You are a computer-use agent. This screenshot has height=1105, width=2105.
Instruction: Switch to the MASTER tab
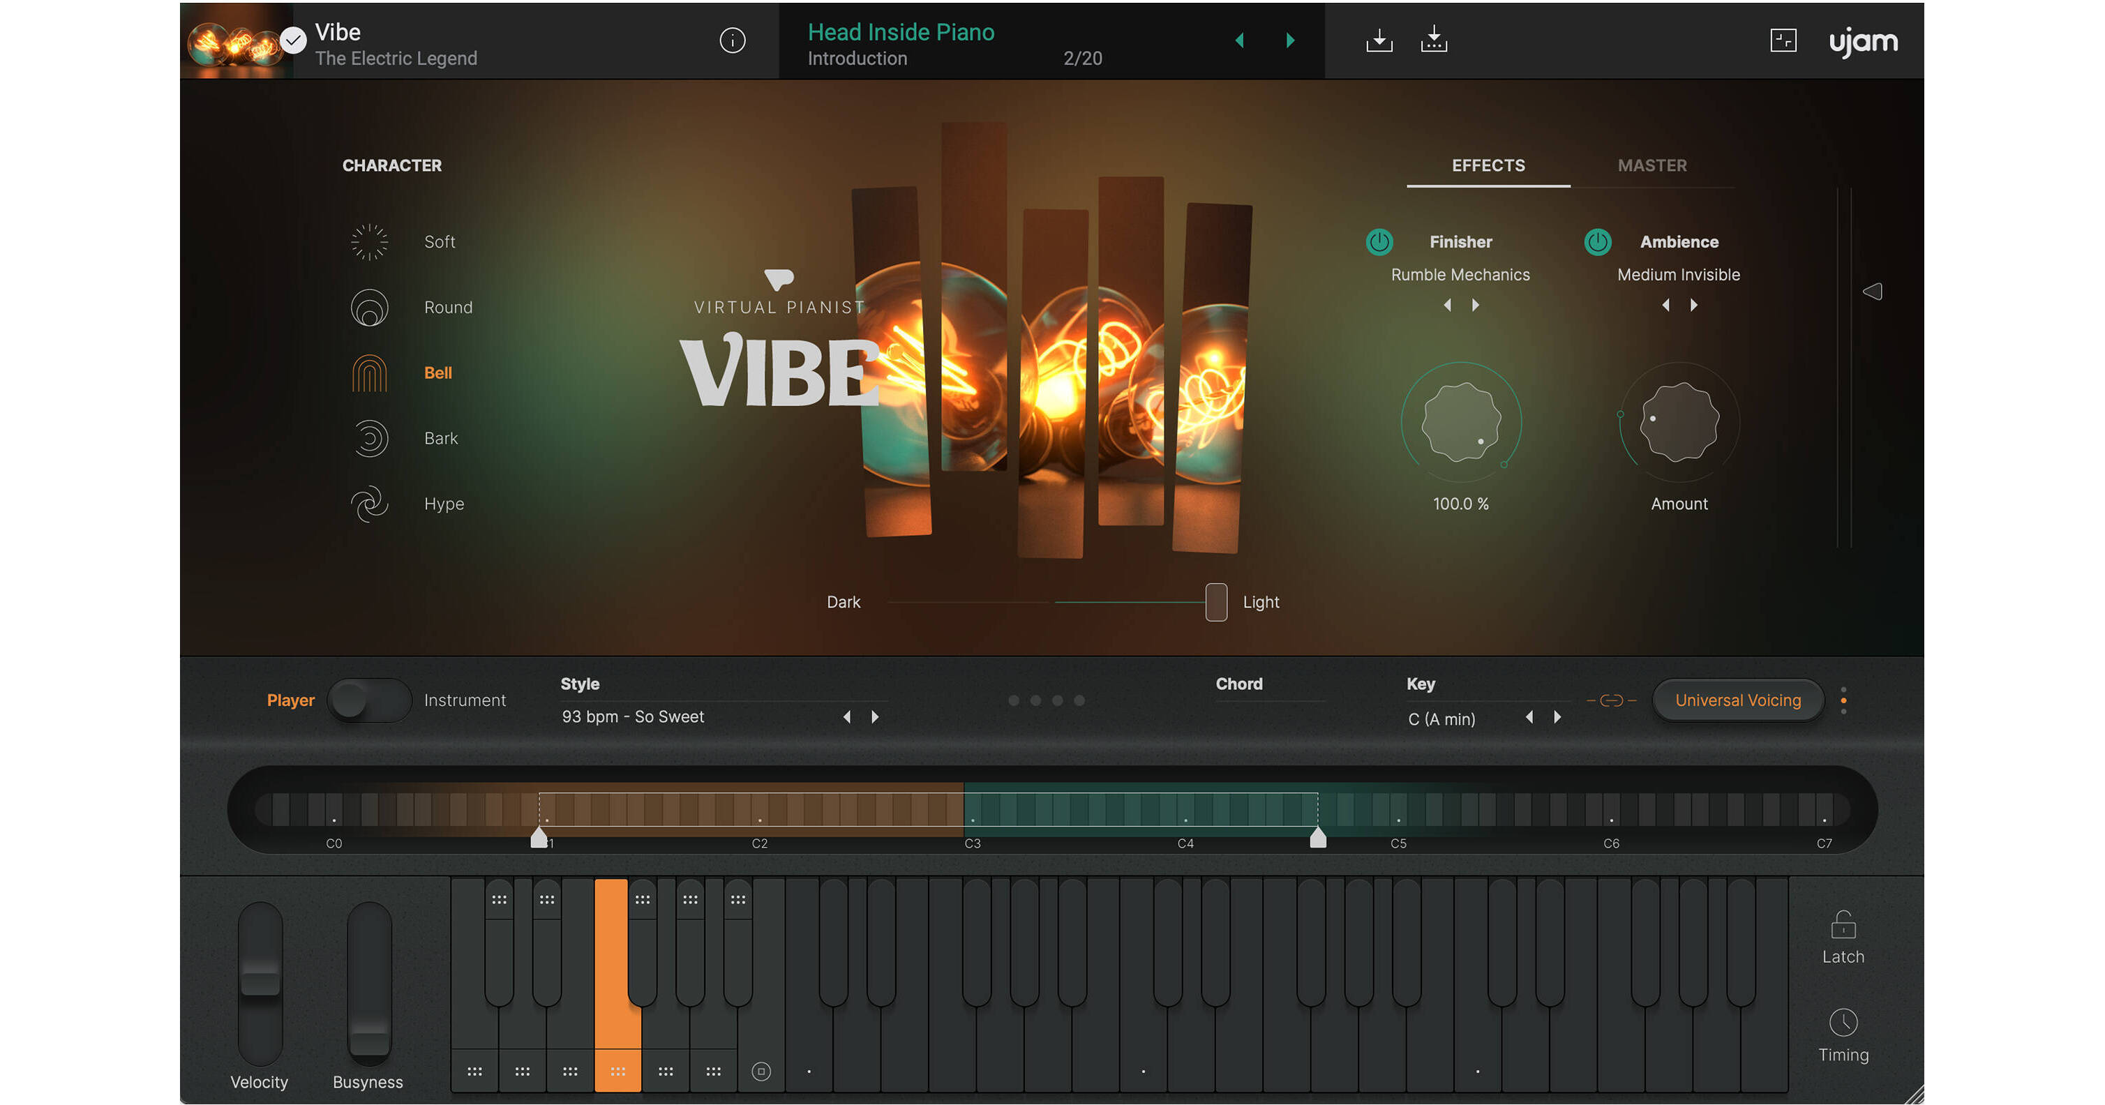(x=1651, y=165)
